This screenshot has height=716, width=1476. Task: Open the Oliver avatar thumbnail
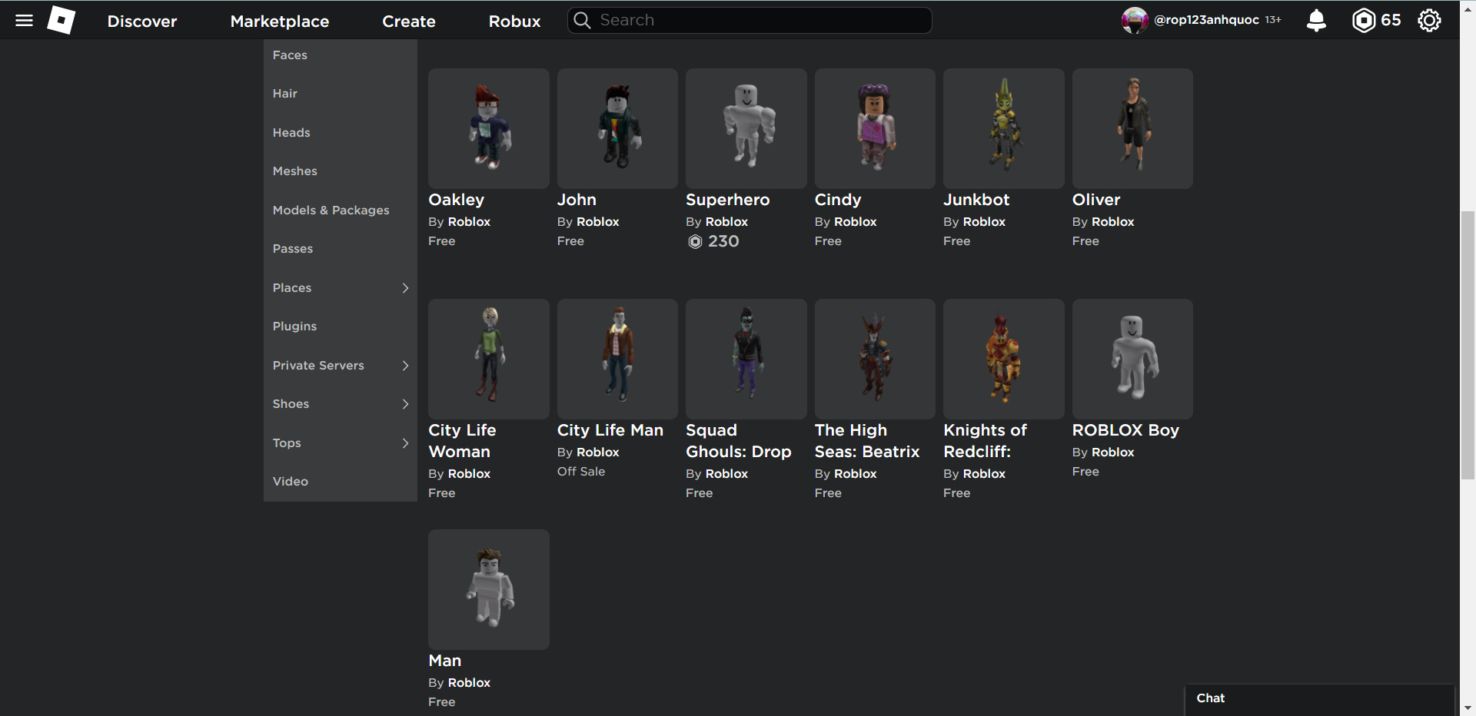point(1132,129)
